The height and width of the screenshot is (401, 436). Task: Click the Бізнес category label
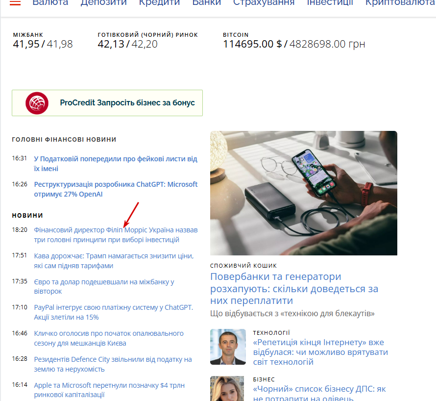(x=264, y=379)
